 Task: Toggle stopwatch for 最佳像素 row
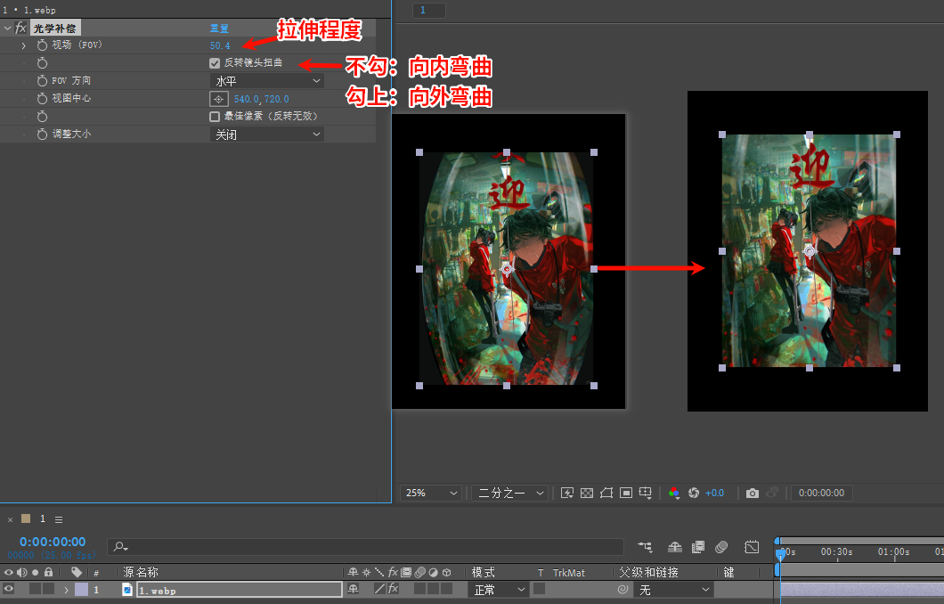(x=42, y=116)
